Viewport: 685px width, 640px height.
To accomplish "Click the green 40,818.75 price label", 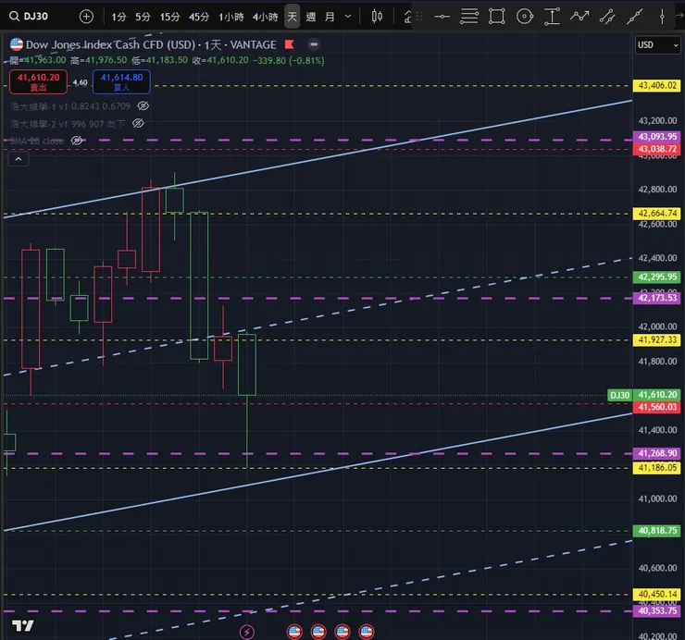I will click(657, 531).
